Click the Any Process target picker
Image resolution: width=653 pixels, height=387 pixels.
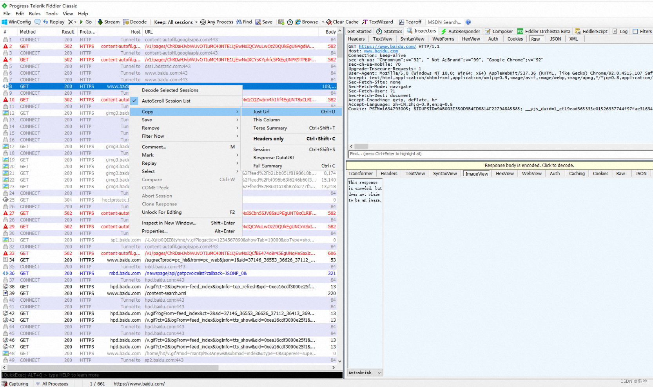[x=217, y=22]
